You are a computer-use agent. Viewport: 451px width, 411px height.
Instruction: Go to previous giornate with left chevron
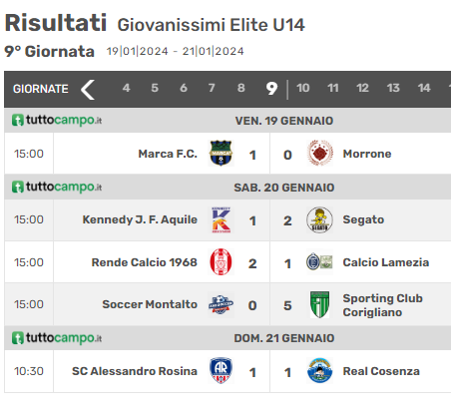88,90
